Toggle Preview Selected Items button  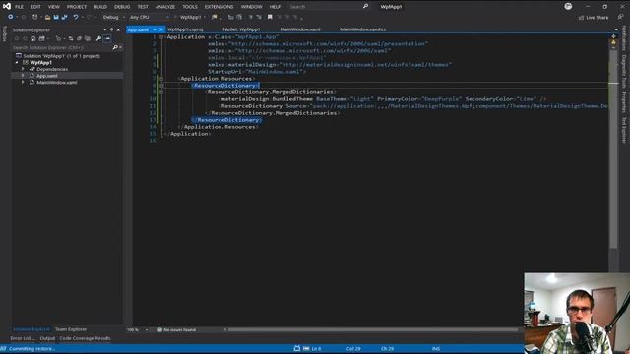(x=107, y=38)
